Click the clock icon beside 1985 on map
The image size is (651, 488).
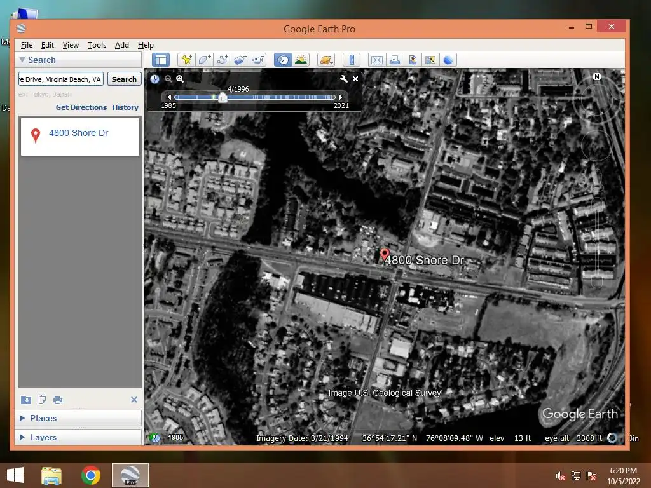tap(154, 437)
